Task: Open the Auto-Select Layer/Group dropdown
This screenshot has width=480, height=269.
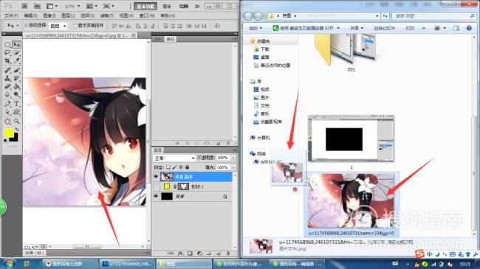Action: [58, 26]
